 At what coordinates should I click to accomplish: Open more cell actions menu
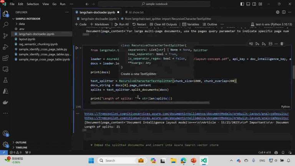coord(276,44)
